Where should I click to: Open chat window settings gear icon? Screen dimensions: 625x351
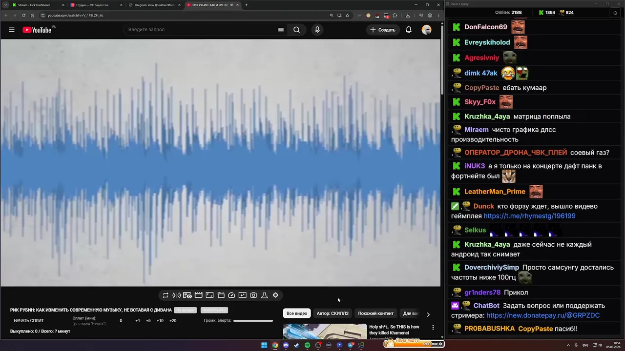coord(615,13)
